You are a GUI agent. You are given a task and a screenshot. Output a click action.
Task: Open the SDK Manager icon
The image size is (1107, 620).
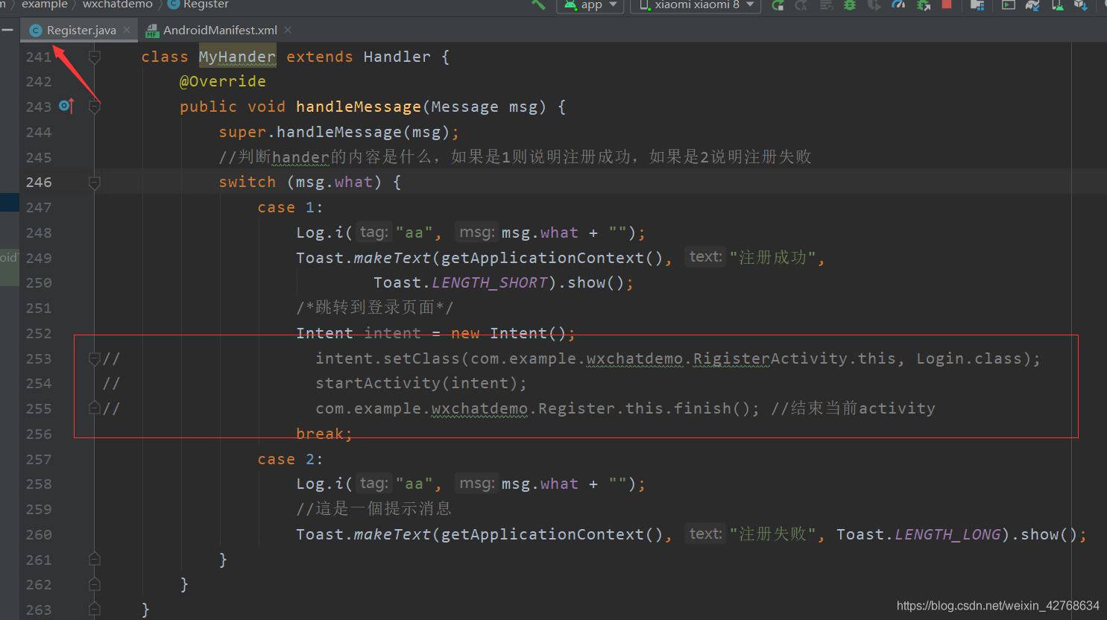pos(1081,5)
